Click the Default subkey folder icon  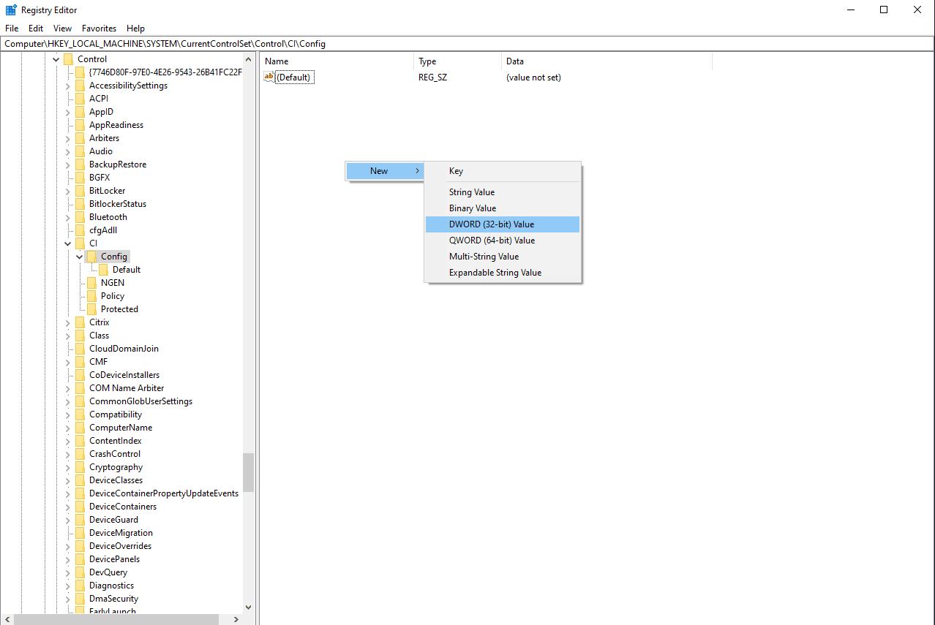point(103,270)
